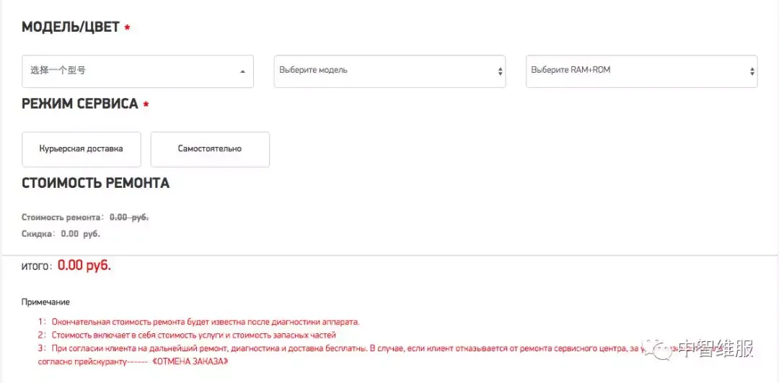
Task: Select Курьерская доставка service mode
Action: [82, 149]
